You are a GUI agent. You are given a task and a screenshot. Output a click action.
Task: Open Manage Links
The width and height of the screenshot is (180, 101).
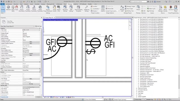pyautogui.click(x=122, y=9)
